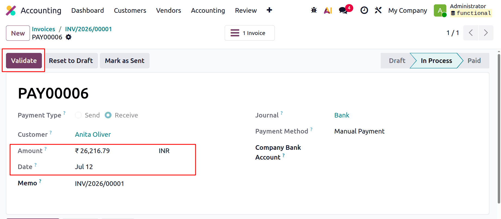Screen dimensions: 501x219
Task: Show help tooltip for Memo
Action: pyautogui.click(x=40, y=181)
